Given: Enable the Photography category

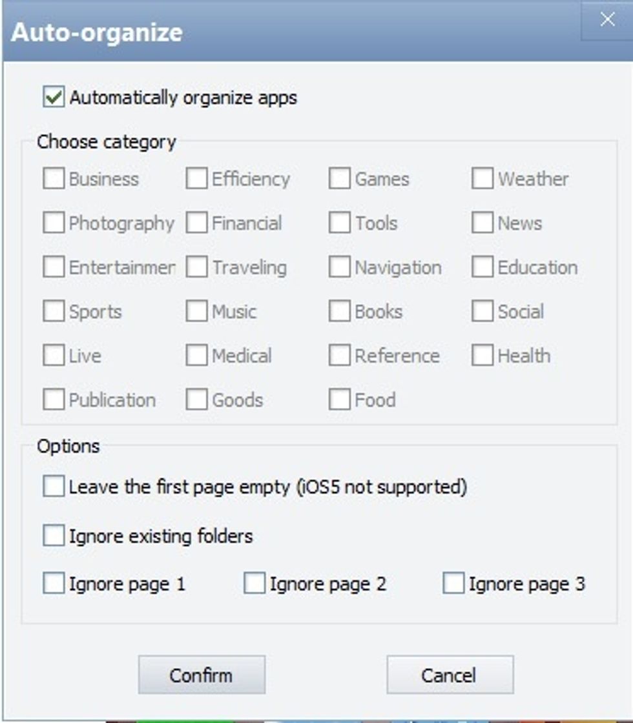Looking at the screenshot, I should coord(54,223).
